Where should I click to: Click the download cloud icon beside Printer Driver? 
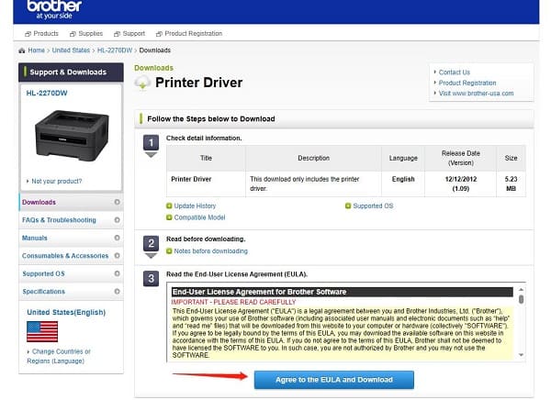click(x=142, y=83)
